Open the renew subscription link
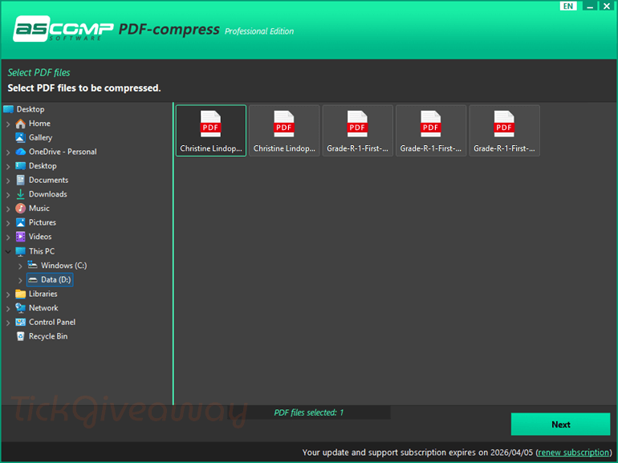 click(574, 453)
